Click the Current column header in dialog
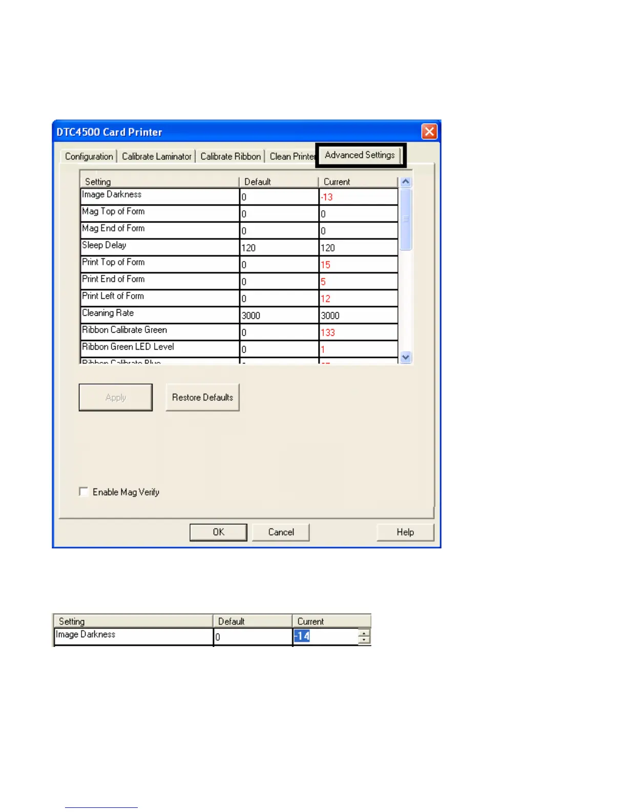The image size is (627, 812). pos(358,181)
